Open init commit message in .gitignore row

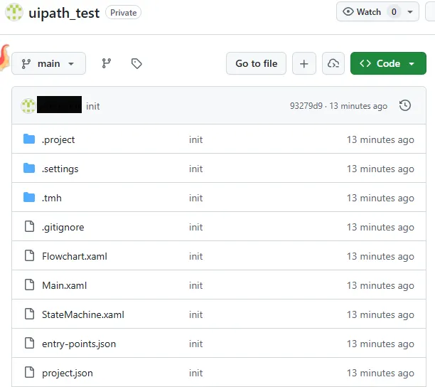coord(196,227)
